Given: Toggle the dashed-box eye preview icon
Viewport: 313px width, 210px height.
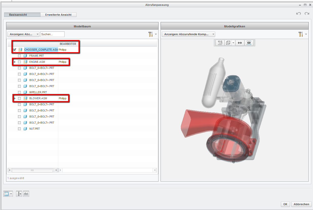Looking at the screenshot, I should pos(249,43).
